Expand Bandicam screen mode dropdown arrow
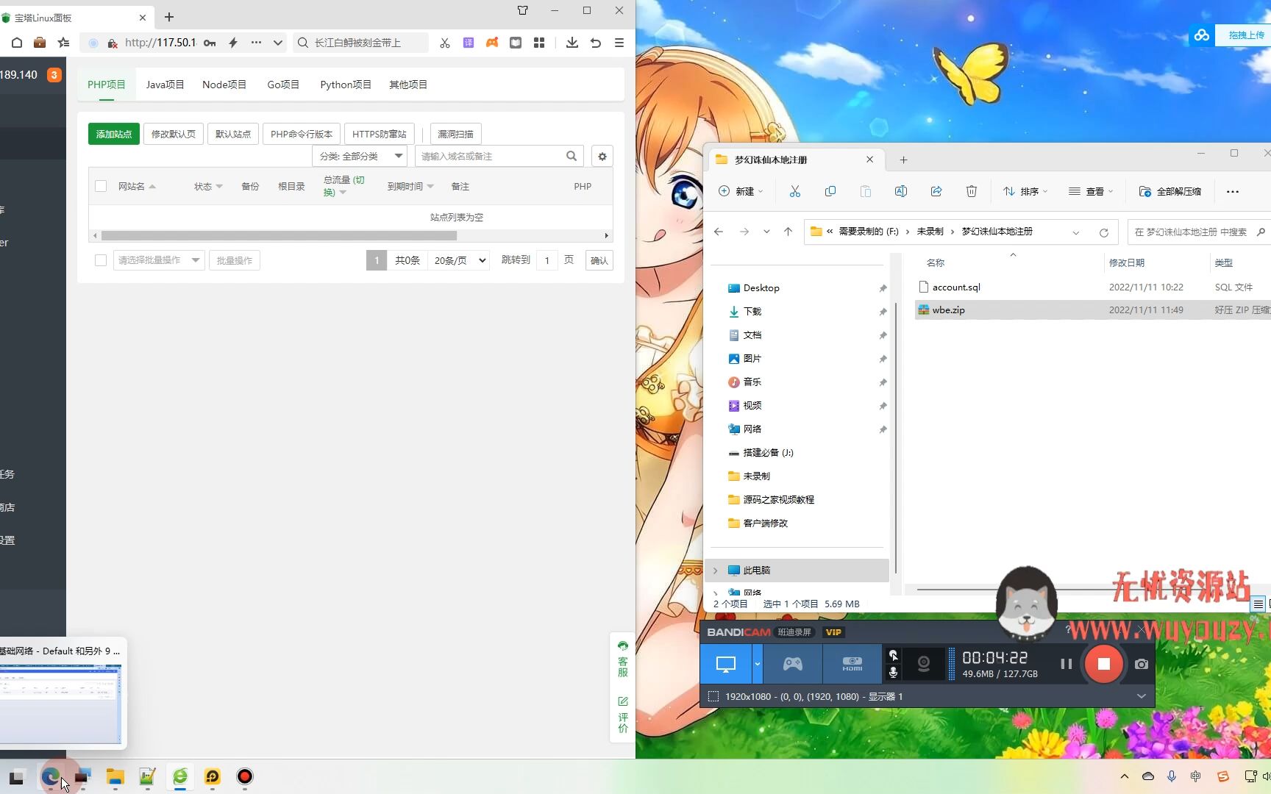The height and width of the screenshot is (794, 1271). point(757,664)
